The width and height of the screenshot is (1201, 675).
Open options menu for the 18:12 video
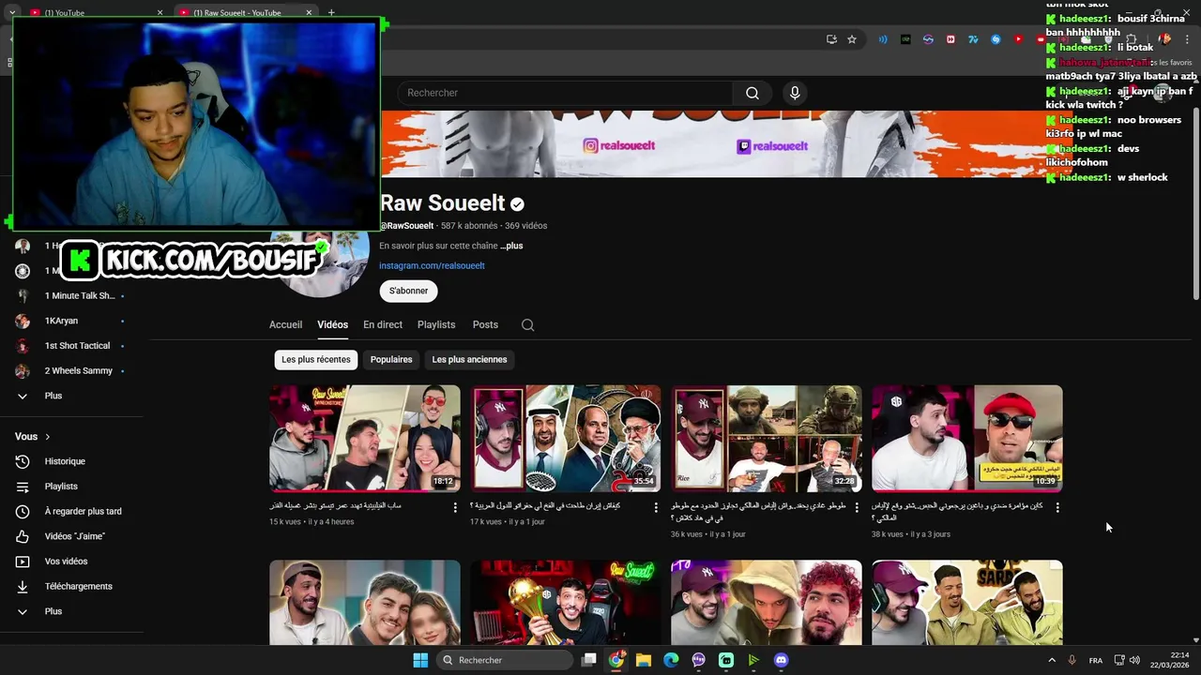(456, 507)
